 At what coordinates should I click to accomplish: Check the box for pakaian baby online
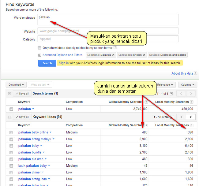point(11,132)
